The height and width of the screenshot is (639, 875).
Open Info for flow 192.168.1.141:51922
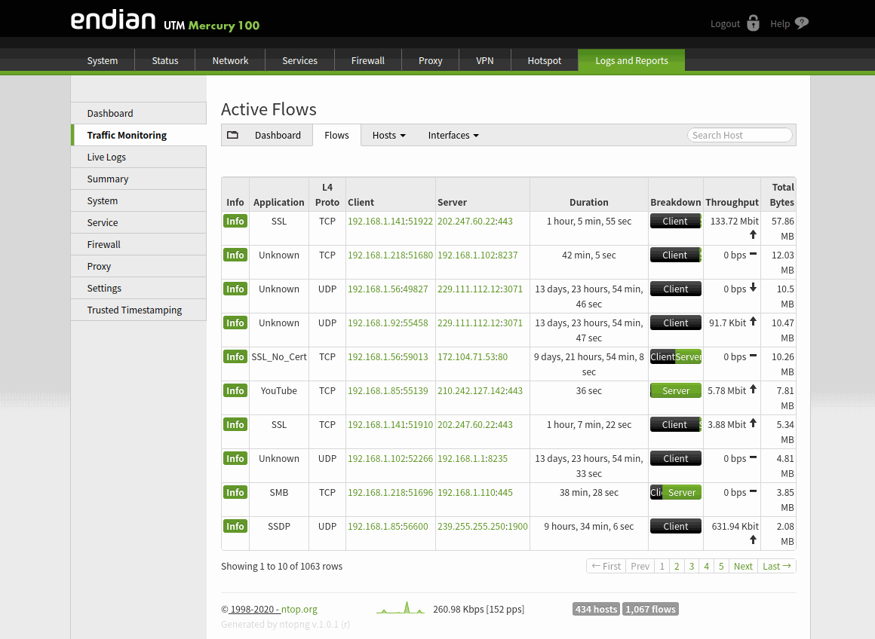pyautogui.click(x=235, y=222)
